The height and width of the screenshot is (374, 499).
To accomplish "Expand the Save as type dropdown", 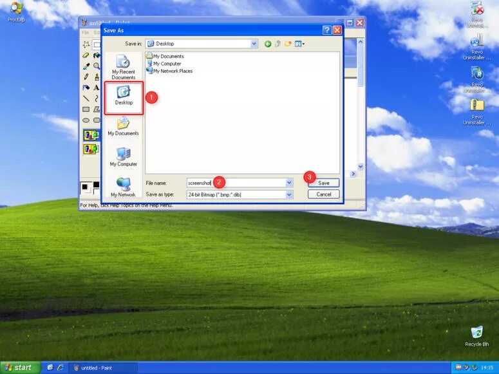I will point(289,194).
